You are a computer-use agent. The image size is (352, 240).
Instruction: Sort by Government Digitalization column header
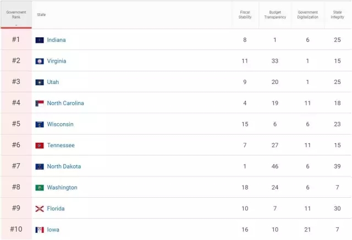(x=307, y=14)
